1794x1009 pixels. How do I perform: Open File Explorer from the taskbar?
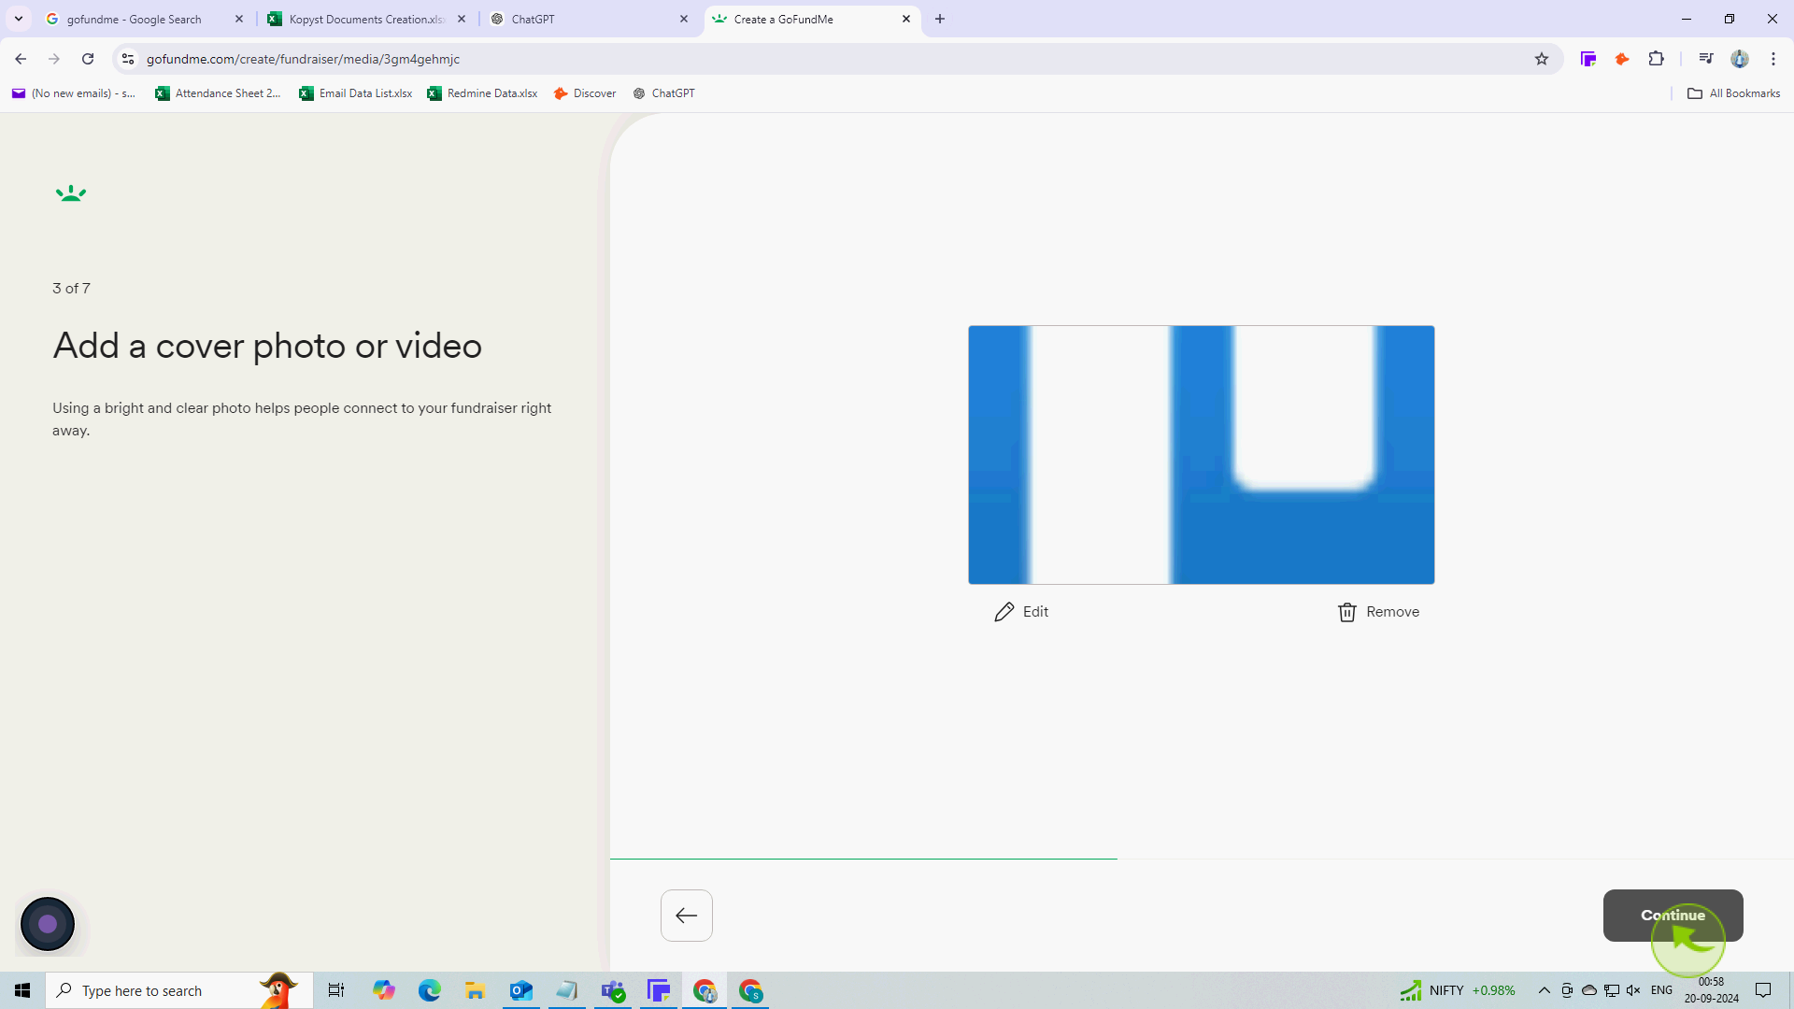point(476,990)
